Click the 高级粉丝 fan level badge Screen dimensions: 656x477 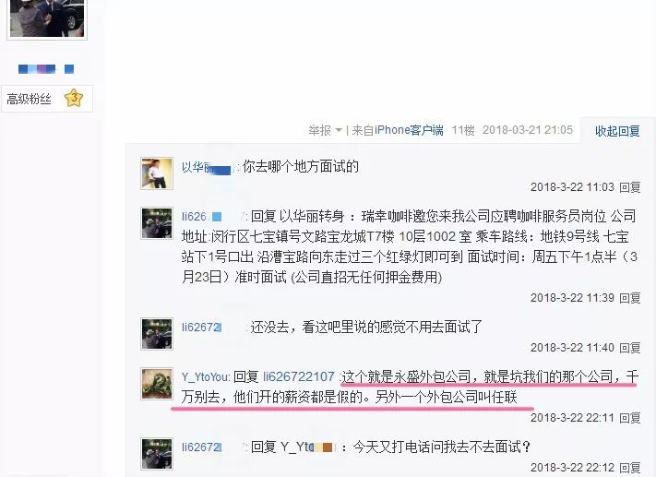pos(47,99)
